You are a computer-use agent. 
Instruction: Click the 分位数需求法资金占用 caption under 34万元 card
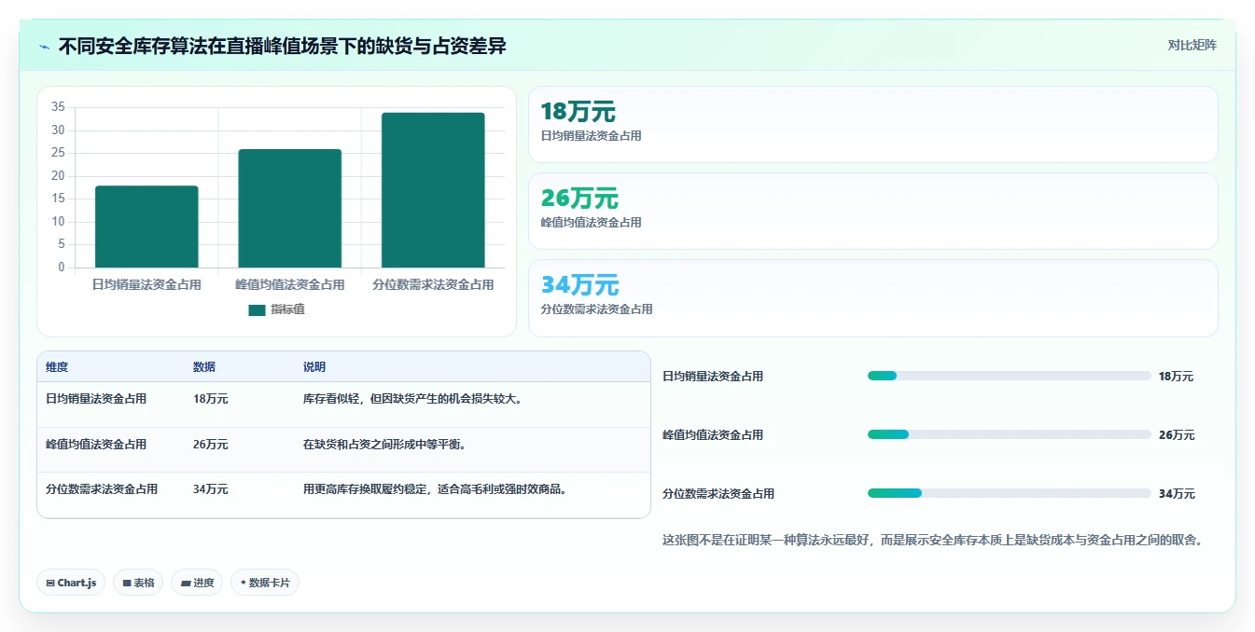596,309
